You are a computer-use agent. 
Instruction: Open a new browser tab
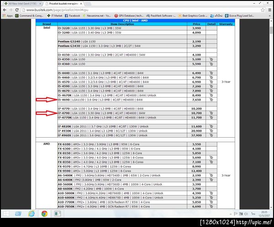(x=88, y=4)
